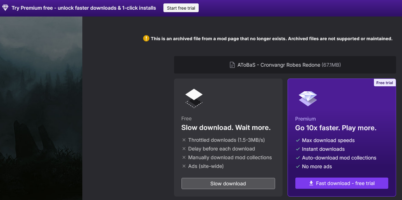Viewport: 402px width, 200px height.
Task: Click the checkmark beside Max download speeds
Action: [x=298, y=140]
